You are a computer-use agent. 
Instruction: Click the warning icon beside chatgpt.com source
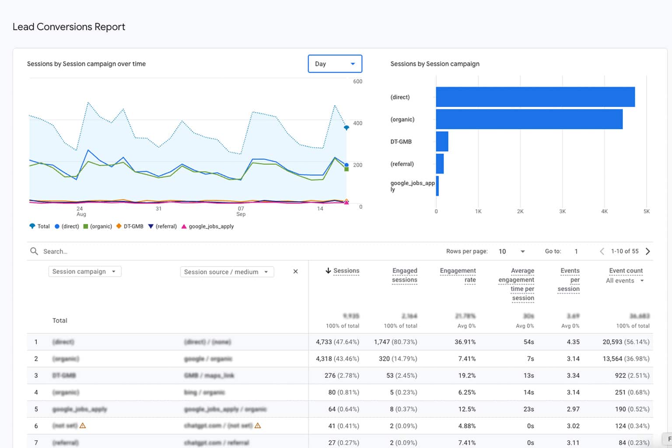pos(258,426)
